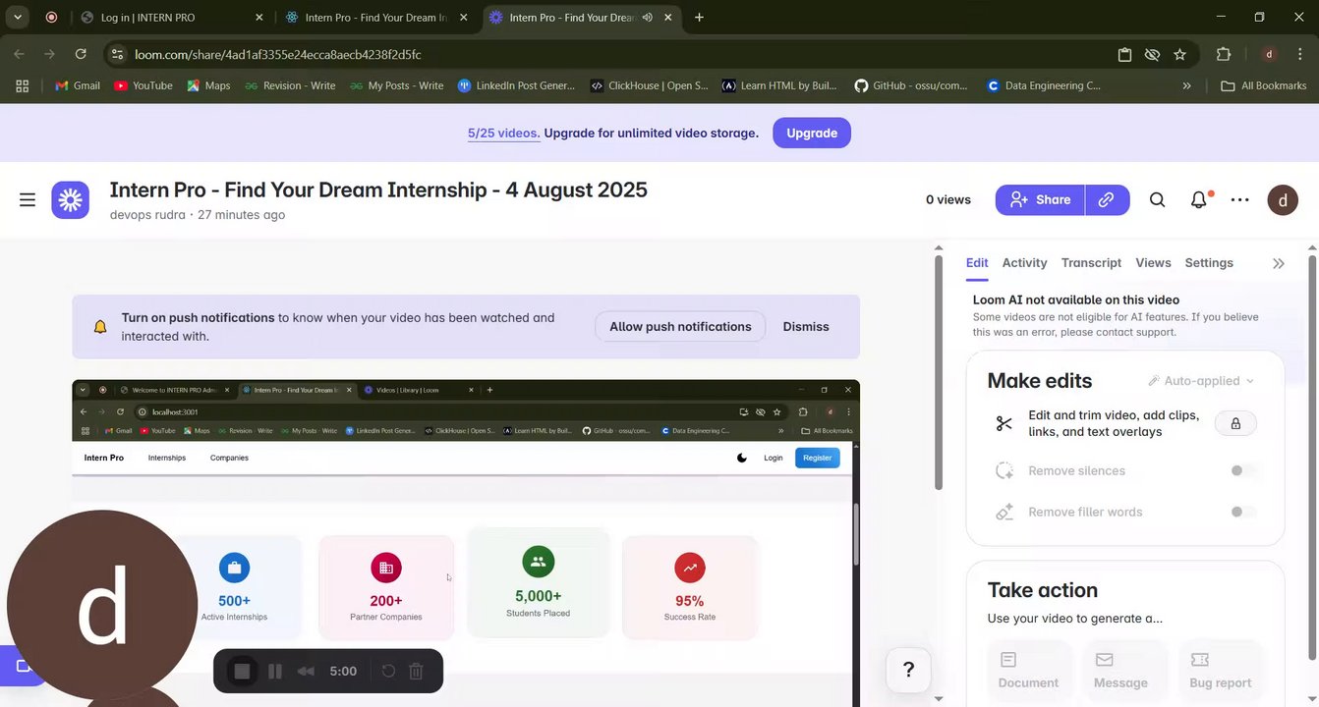Image resolution: width=1319 pixels, height=707 pixels.
Task: Toggle the Remove silences switch
Action: [x=1243, y=471]
